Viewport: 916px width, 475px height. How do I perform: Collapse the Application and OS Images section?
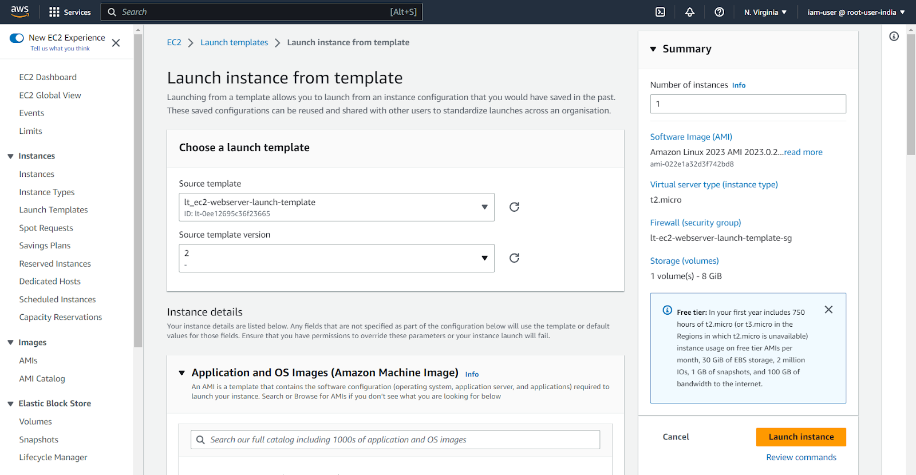[181, 373]
